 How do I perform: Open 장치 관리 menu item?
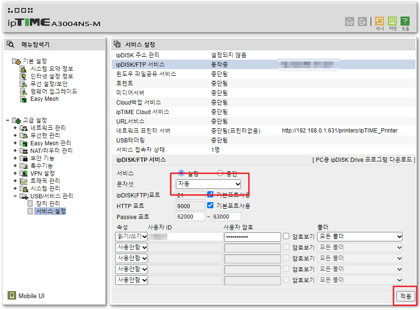click(x=48, y=204)
